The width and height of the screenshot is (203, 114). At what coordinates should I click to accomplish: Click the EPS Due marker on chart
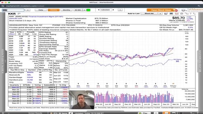point(173,84)
